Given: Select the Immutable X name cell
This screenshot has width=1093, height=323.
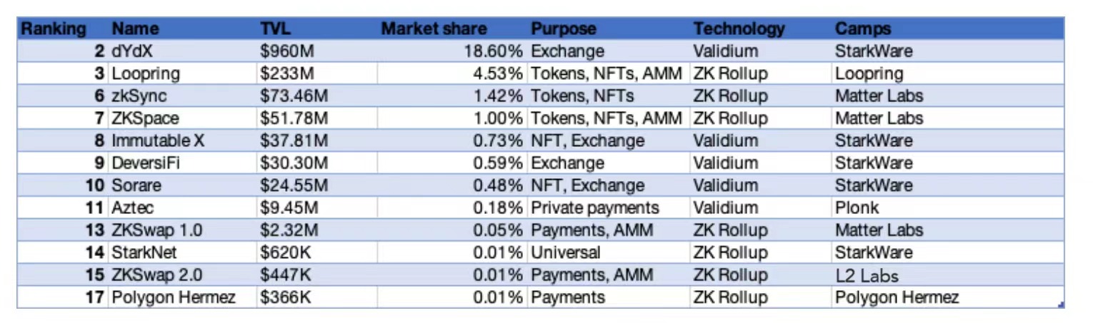Looking at the screenshot, I should (158, 140).
